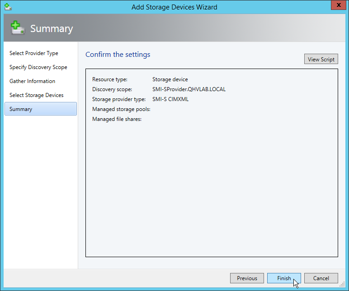The width and height of the screenshot is (349, 291).
Task: Navigate to the Select Storage Devices step
Action: coord(37,95)
